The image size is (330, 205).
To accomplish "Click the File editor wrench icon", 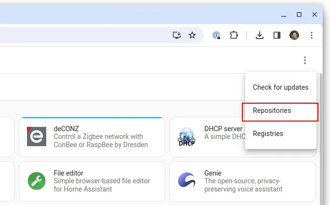I will coord(37,181).
